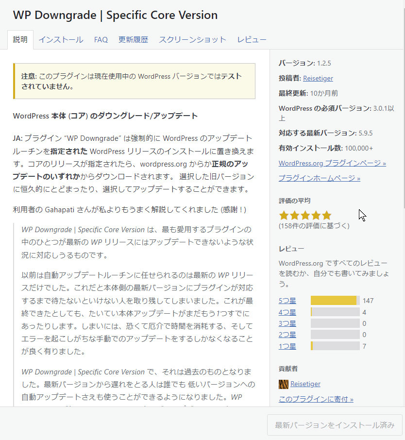This screenshot has height=440, width=405.
Task: Click the 4-star rating bar
Action: 335,312
